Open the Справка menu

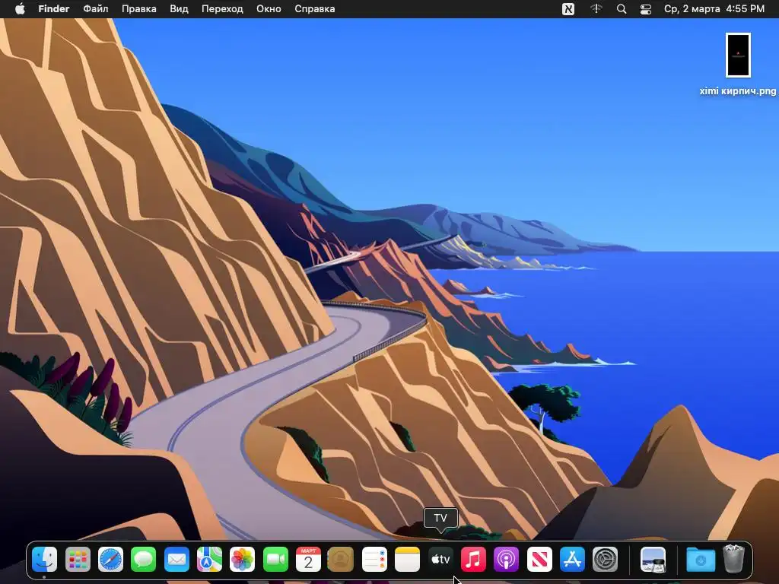[x=314, y=9]
